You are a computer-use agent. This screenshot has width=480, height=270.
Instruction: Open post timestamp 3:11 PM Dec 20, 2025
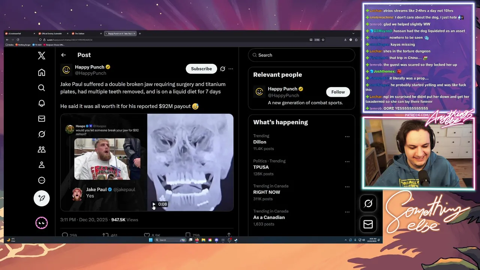[x=84, y=220]
